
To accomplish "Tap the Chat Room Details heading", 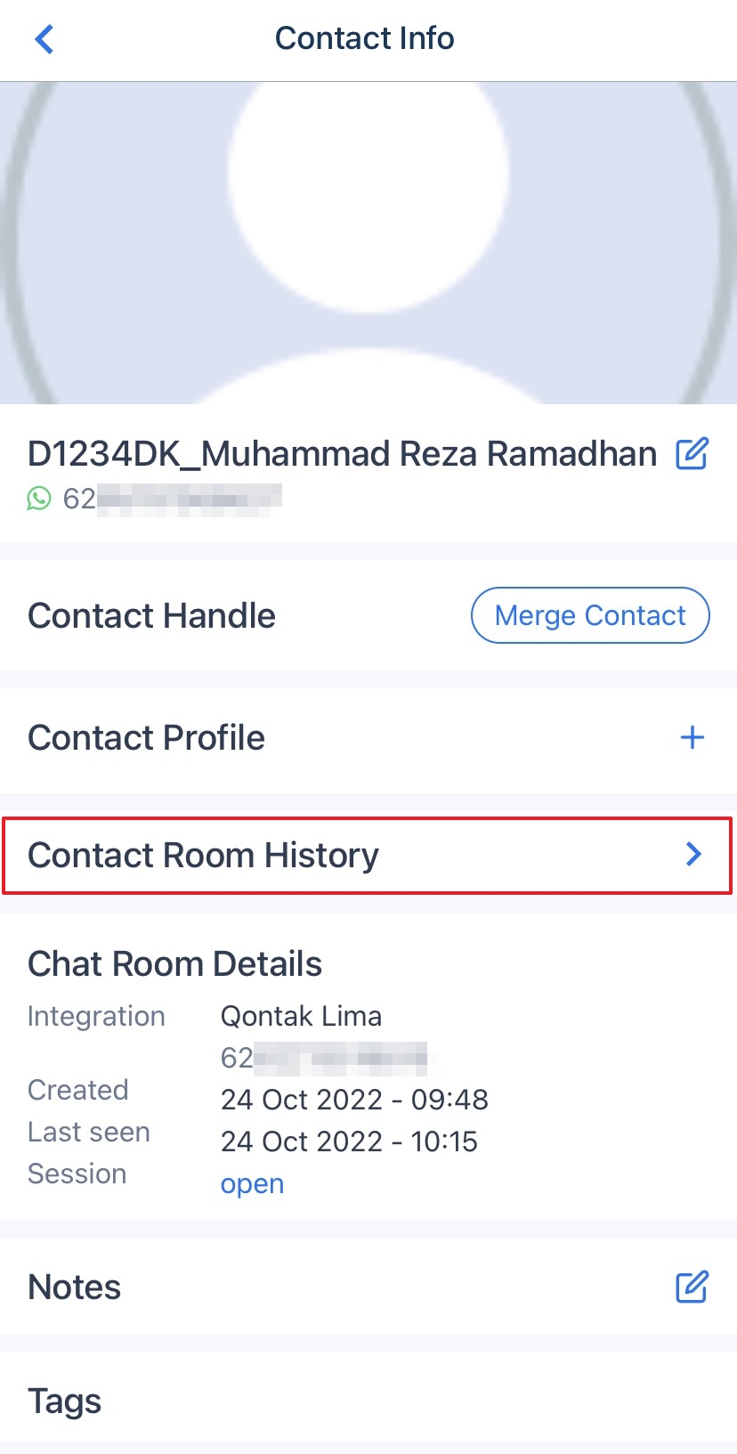I will [x=174, y=963].
